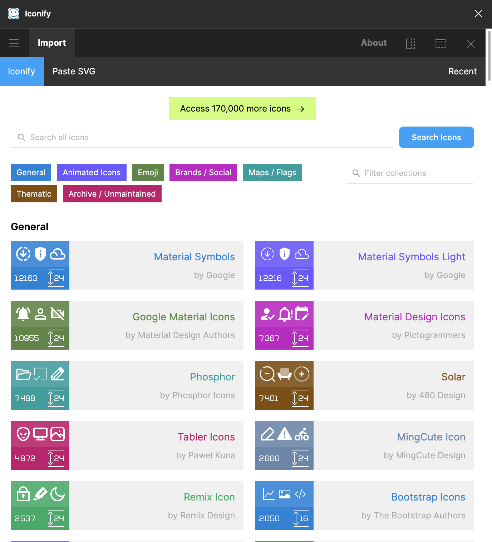
Task: Open the Remix Icon collection
Action: tap(209, 497)
